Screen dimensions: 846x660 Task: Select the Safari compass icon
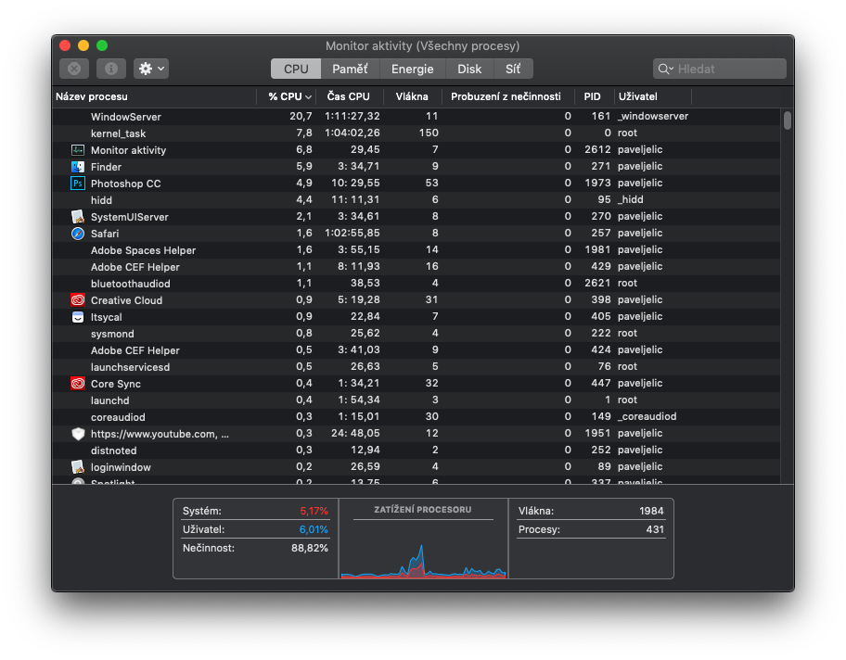point(78,234)
